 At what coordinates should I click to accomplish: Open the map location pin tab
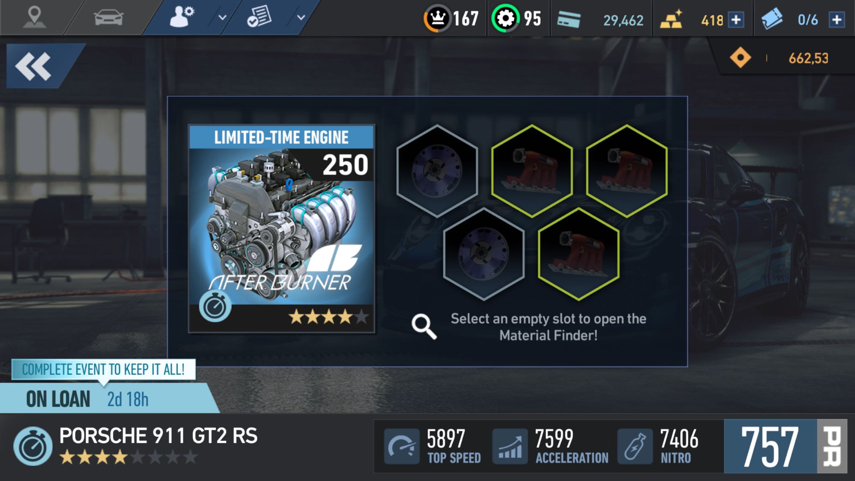(x=34, y=17)
